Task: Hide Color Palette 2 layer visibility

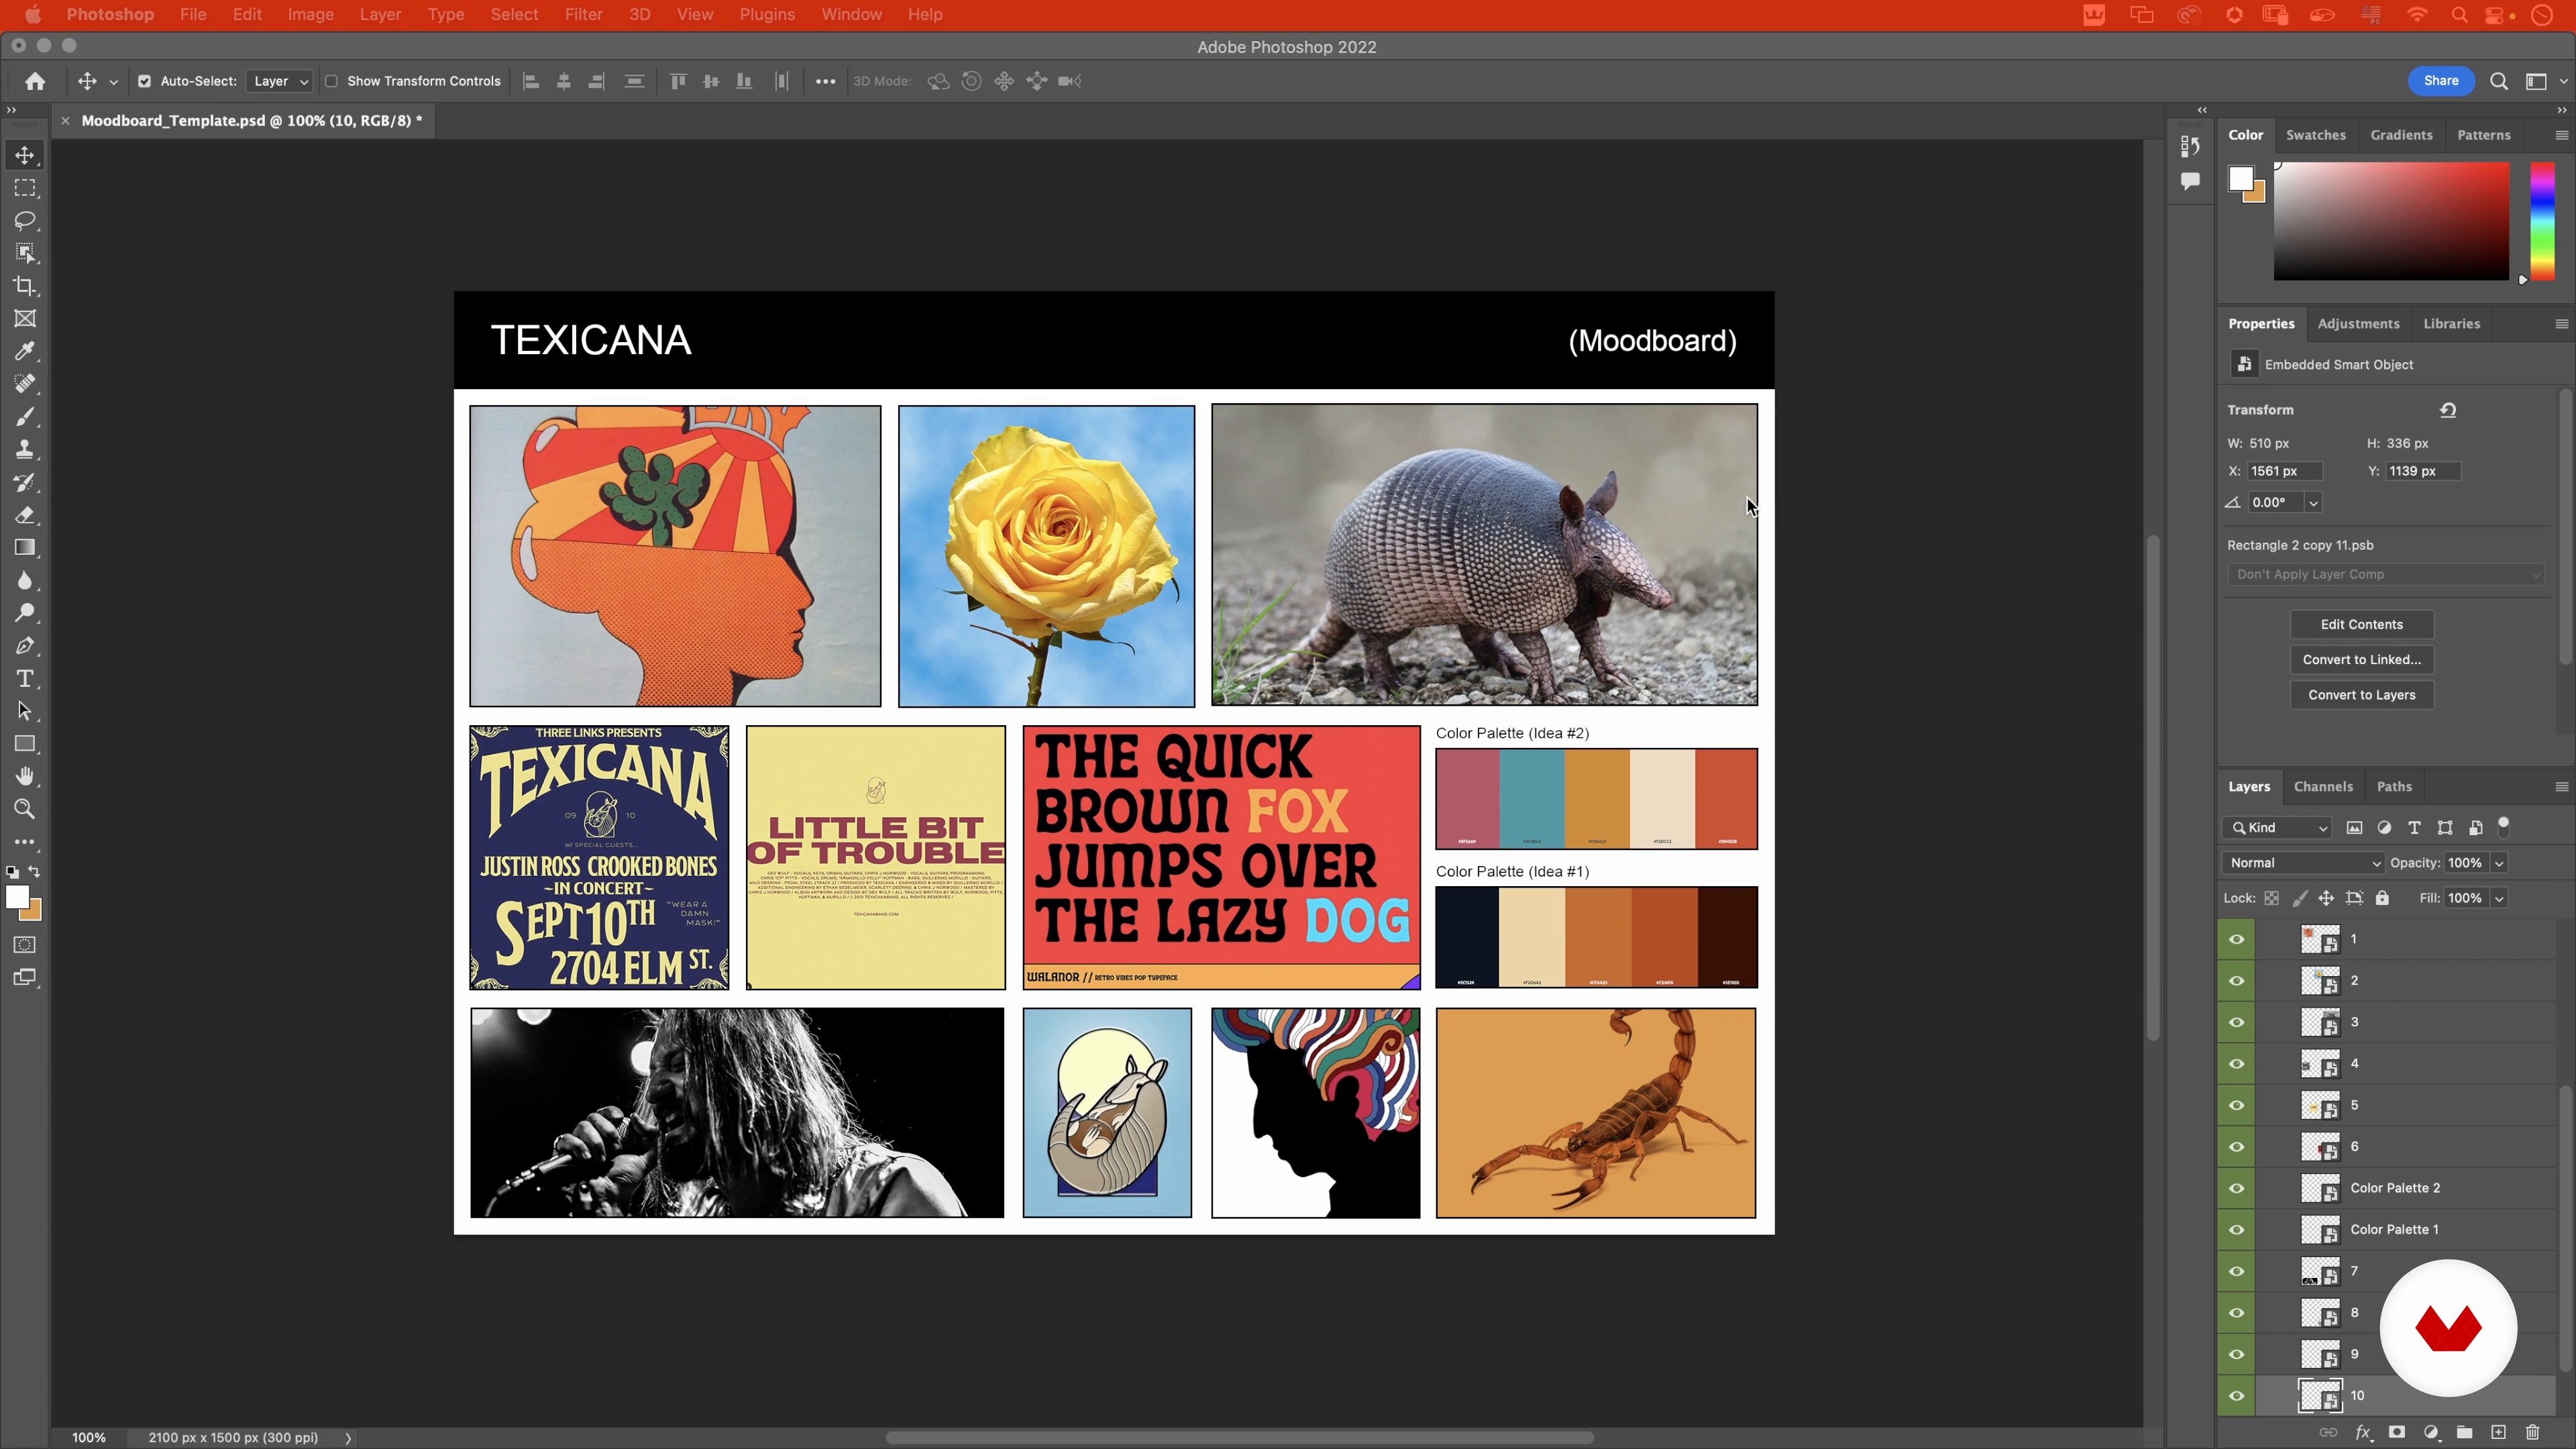Action: click(2236, 1188)
